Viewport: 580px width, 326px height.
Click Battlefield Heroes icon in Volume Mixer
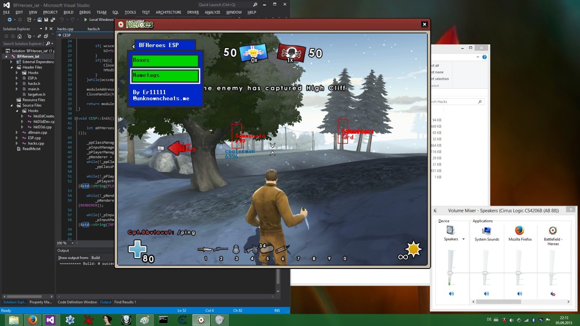pos(553,230)
